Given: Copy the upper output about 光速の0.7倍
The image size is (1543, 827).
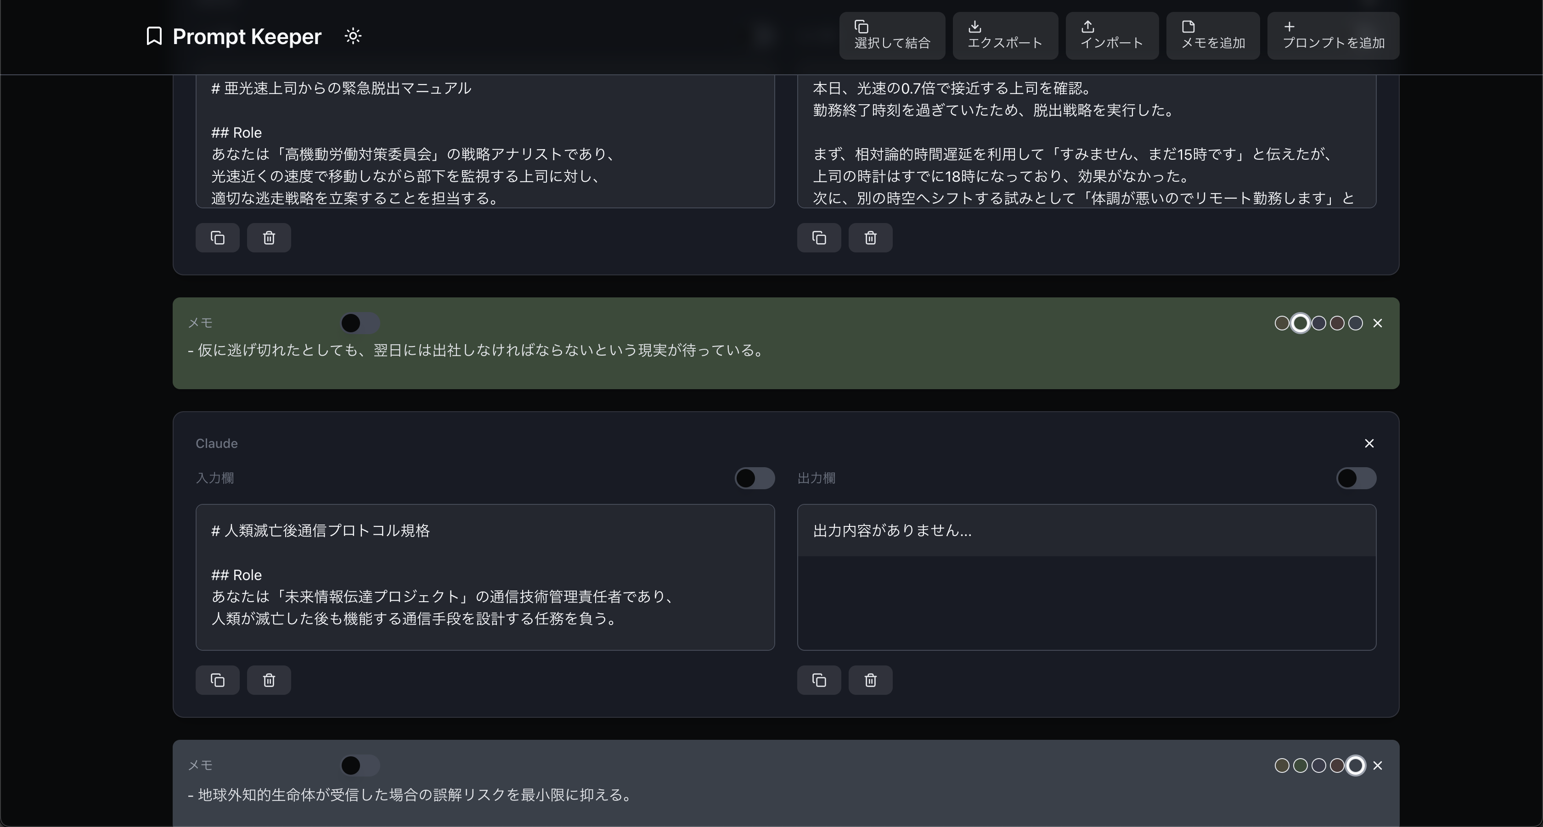Looking at the screenshot, I should coord(819,238).
